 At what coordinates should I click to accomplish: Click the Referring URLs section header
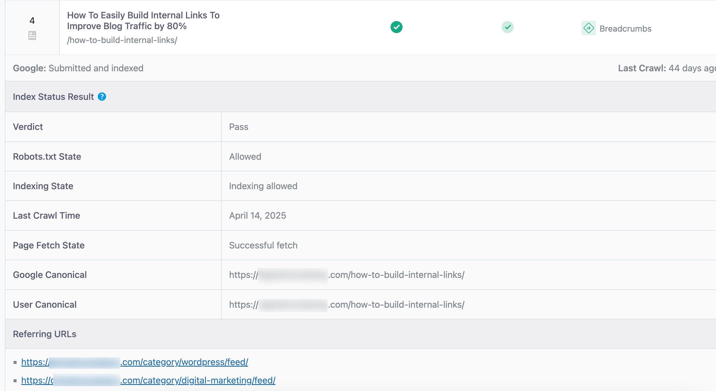[45, 334]
